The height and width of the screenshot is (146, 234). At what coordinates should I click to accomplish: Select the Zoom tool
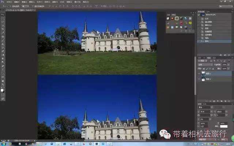(3, 85)
